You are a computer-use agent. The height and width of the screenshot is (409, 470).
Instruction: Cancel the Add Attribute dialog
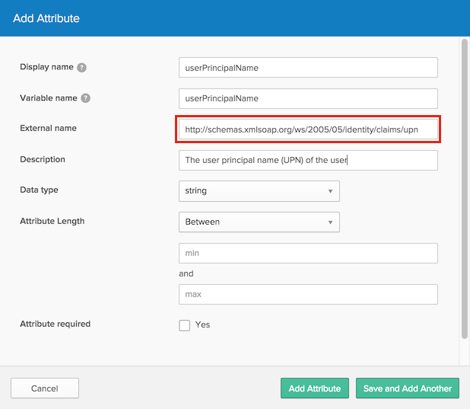(45, 388)
